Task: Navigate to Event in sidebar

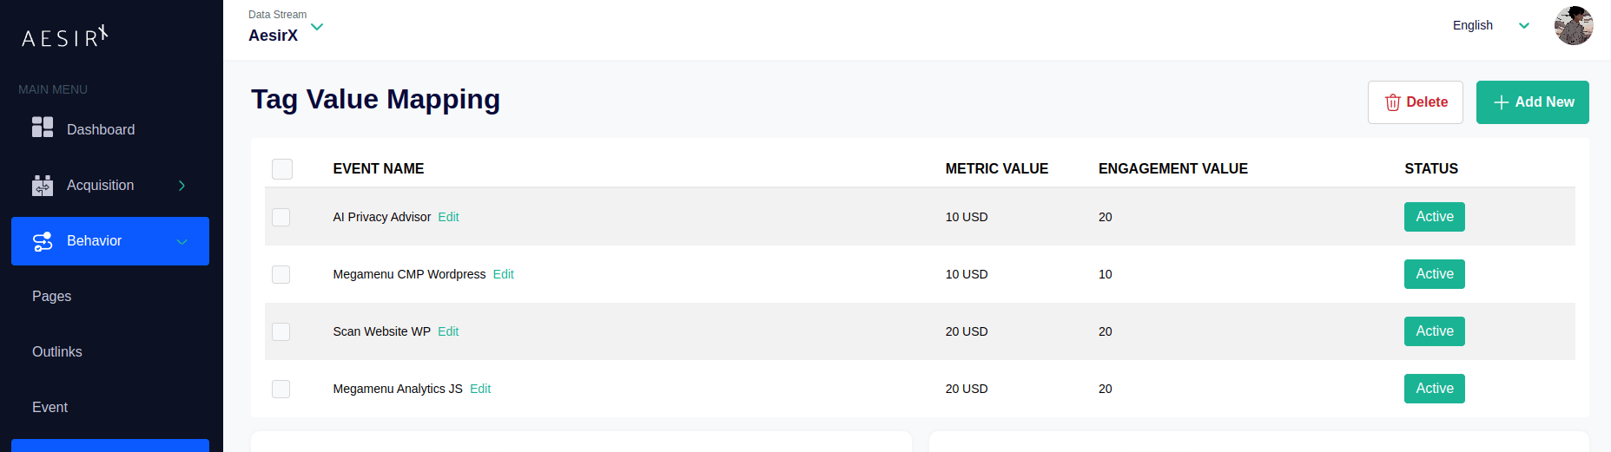Action: (x=50, y=408)
